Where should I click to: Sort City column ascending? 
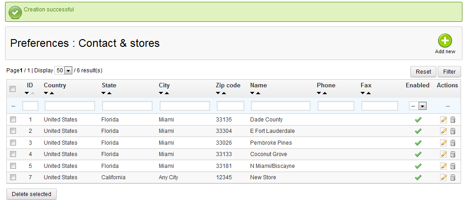tap(167, 93)
